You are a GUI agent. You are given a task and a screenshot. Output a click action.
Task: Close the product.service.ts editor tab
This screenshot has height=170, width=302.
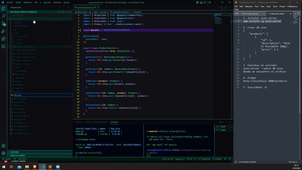[98, 8]
